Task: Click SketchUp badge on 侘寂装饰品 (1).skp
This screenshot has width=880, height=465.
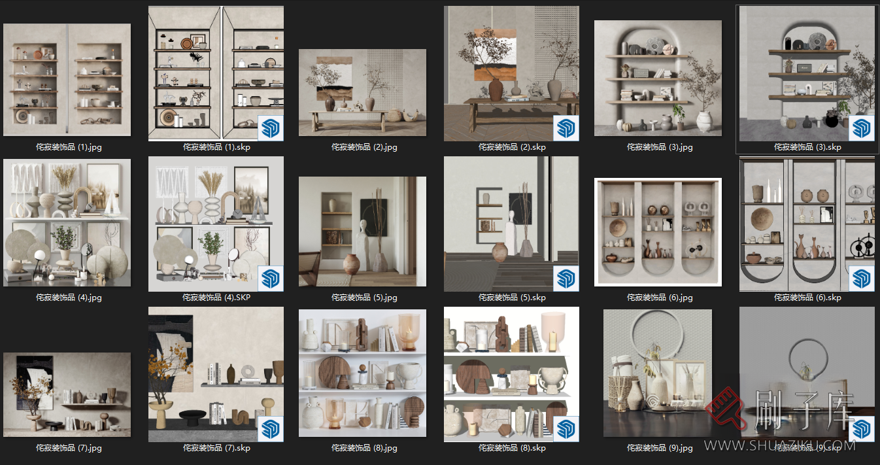Action: coord(270,128)
